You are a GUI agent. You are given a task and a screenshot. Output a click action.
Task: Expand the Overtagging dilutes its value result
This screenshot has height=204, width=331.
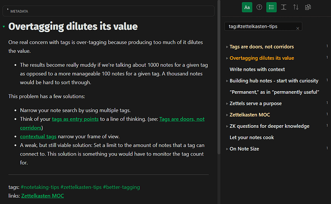point(227,58)
